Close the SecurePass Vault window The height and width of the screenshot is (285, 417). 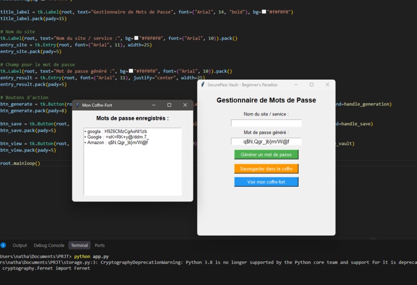(327, 84)
